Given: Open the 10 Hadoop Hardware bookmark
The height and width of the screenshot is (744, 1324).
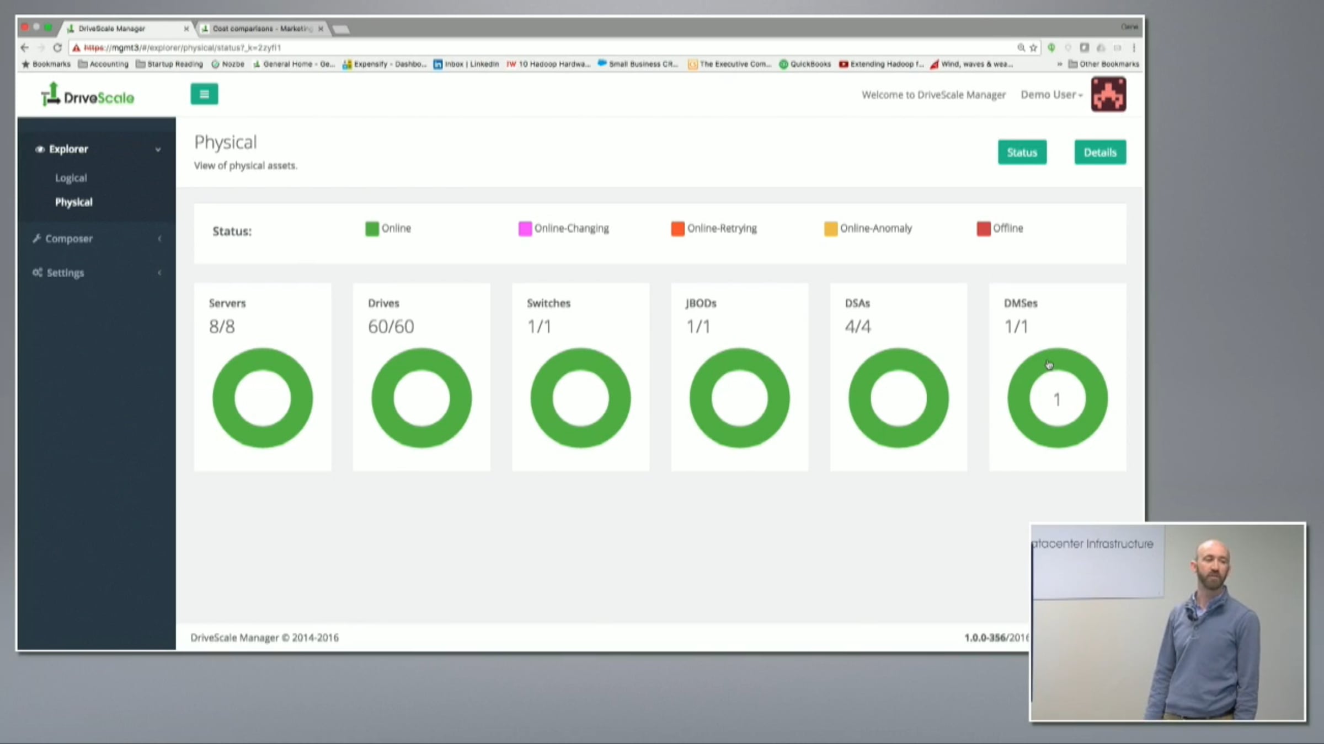Looking at the screenshot, I should point(548,64).
